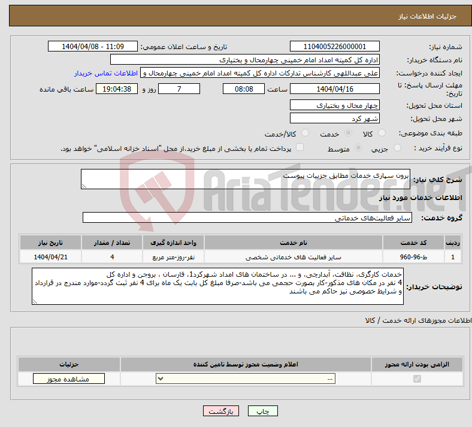Click the بازگشت back button

(x=221, y=411)
